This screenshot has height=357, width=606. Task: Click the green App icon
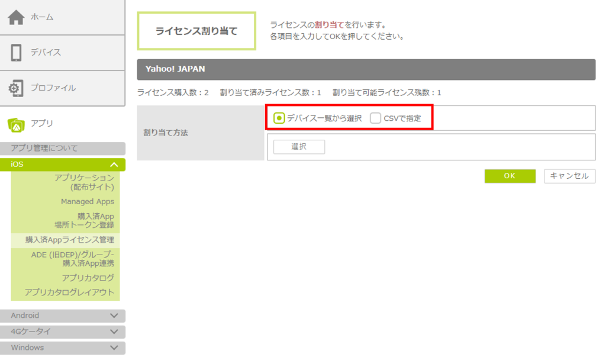[16, 124]
